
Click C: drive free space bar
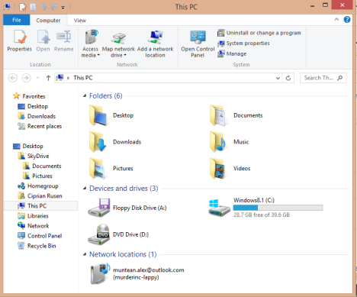click(x=278, y=208)
